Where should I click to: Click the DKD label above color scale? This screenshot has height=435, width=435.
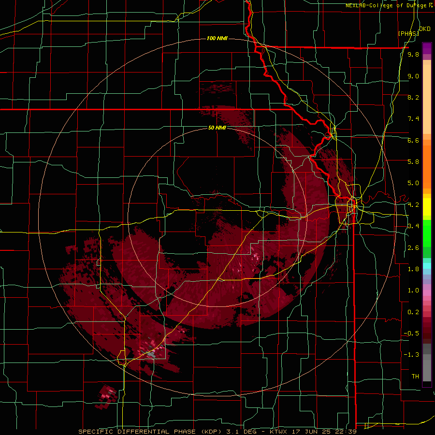tap(425, 29)
